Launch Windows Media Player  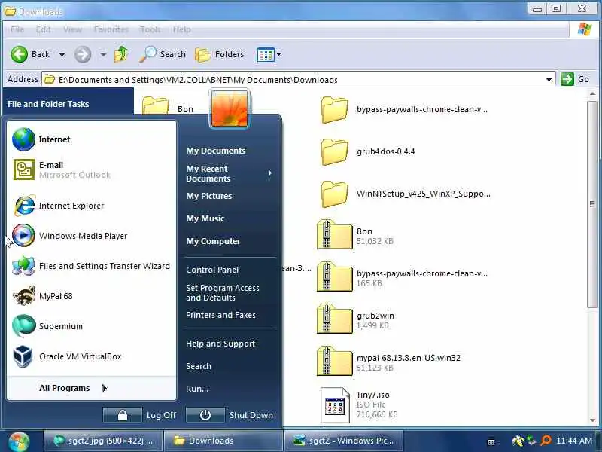click(70, 236)
